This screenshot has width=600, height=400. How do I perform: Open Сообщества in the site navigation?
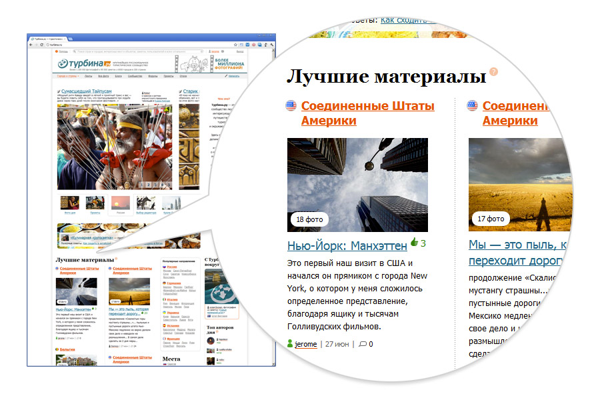(x=135, y=76)
